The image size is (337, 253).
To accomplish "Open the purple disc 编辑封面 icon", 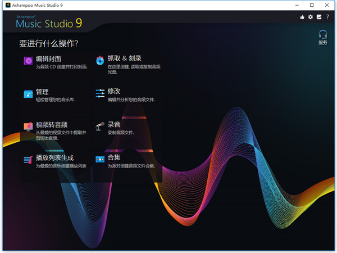I will click(x=28, y=61).
